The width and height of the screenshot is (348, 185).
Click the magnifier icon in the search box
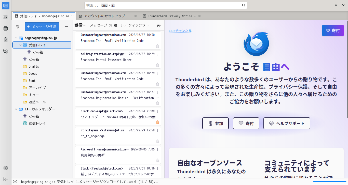(244, 5)
